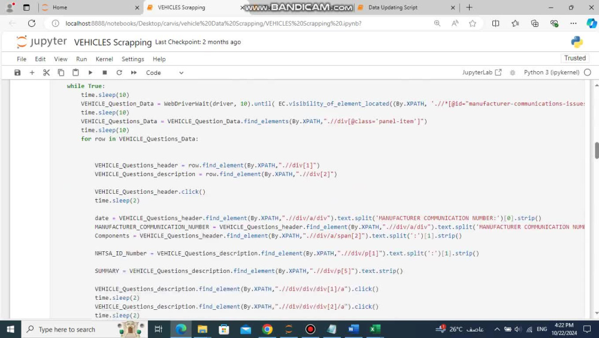The height and width of the screenshot is (338, 599).
Task: Click the 'for row in VEHICLES_Questions_Data:' line
Action: click(140, 139)
